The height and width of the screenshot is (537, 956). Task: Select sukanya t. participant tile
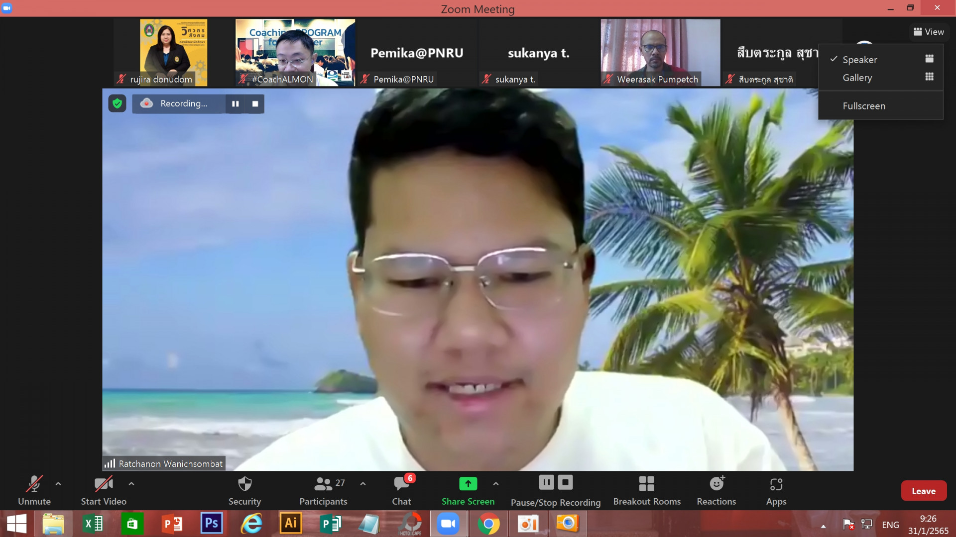539,52
